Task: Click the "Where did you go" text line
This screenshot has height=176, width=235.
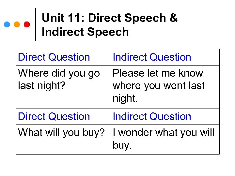Action: (x=59, y=73)
